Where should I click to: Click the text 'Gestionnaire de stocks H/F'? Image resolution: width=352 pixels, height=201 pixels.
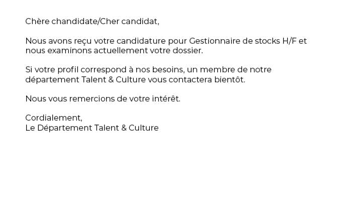pyautogui.click(x=243, y=41)
